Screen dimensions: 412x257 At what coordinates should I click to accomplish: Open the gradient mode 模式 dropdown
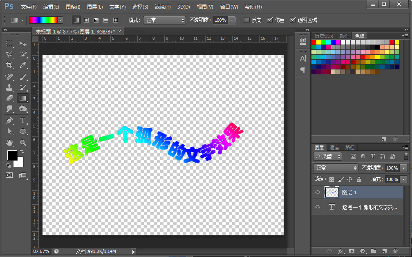click(x=164, y=20)
